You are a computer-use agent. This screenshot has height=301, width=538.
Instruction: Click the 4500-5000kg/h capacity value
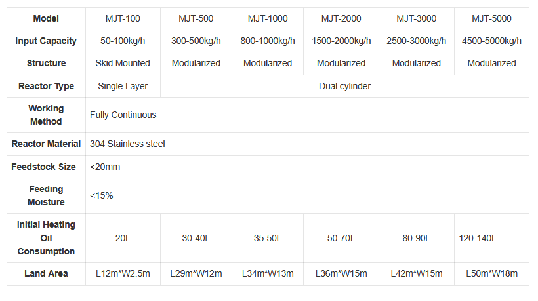click(491, 41)
